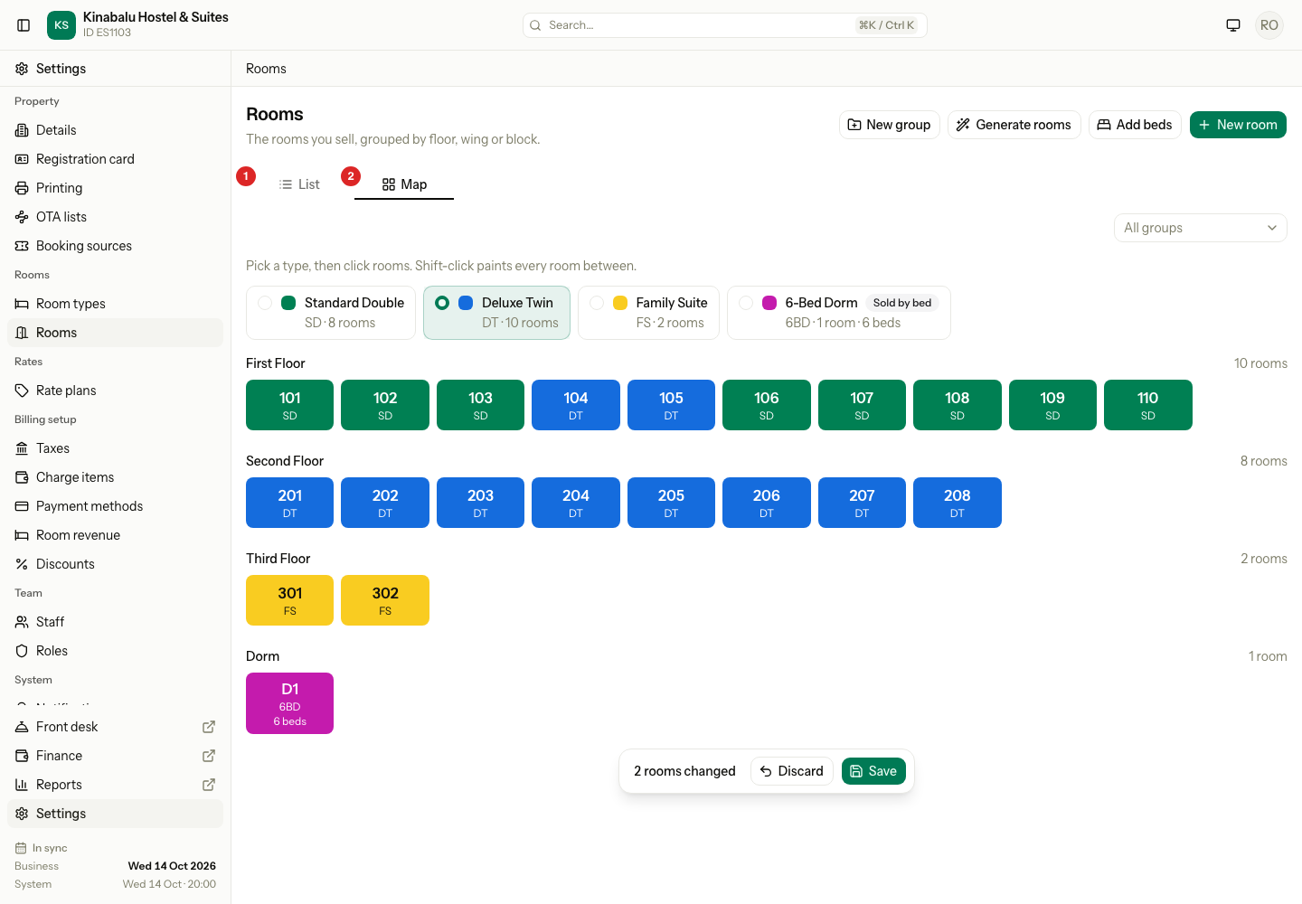
Task: Switch to the List tab
Action: (x=299, y=184)
